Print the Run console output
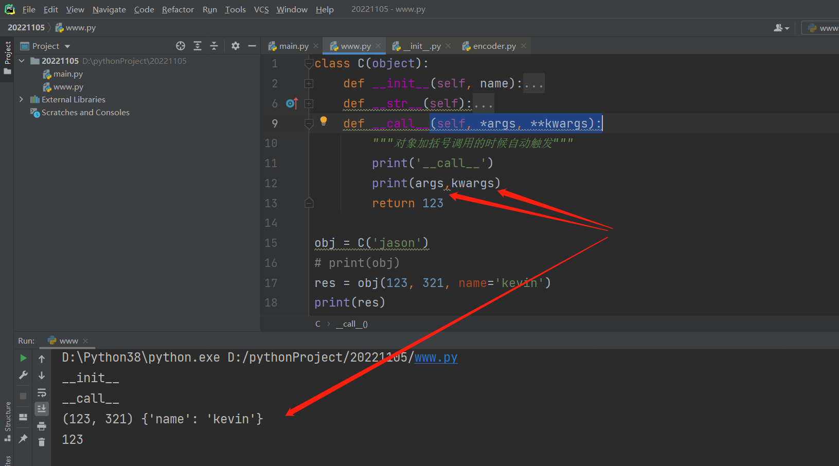Image resolution: width=839 pixels, height=466 pixels. coord(42,426)
